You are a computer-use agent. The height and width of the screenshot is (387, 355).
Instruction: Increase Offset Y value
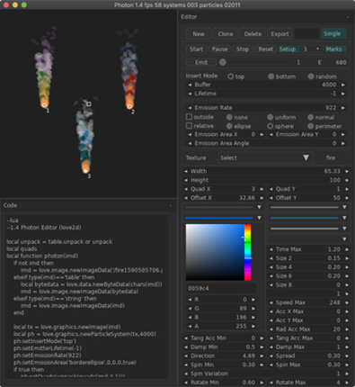347,198
